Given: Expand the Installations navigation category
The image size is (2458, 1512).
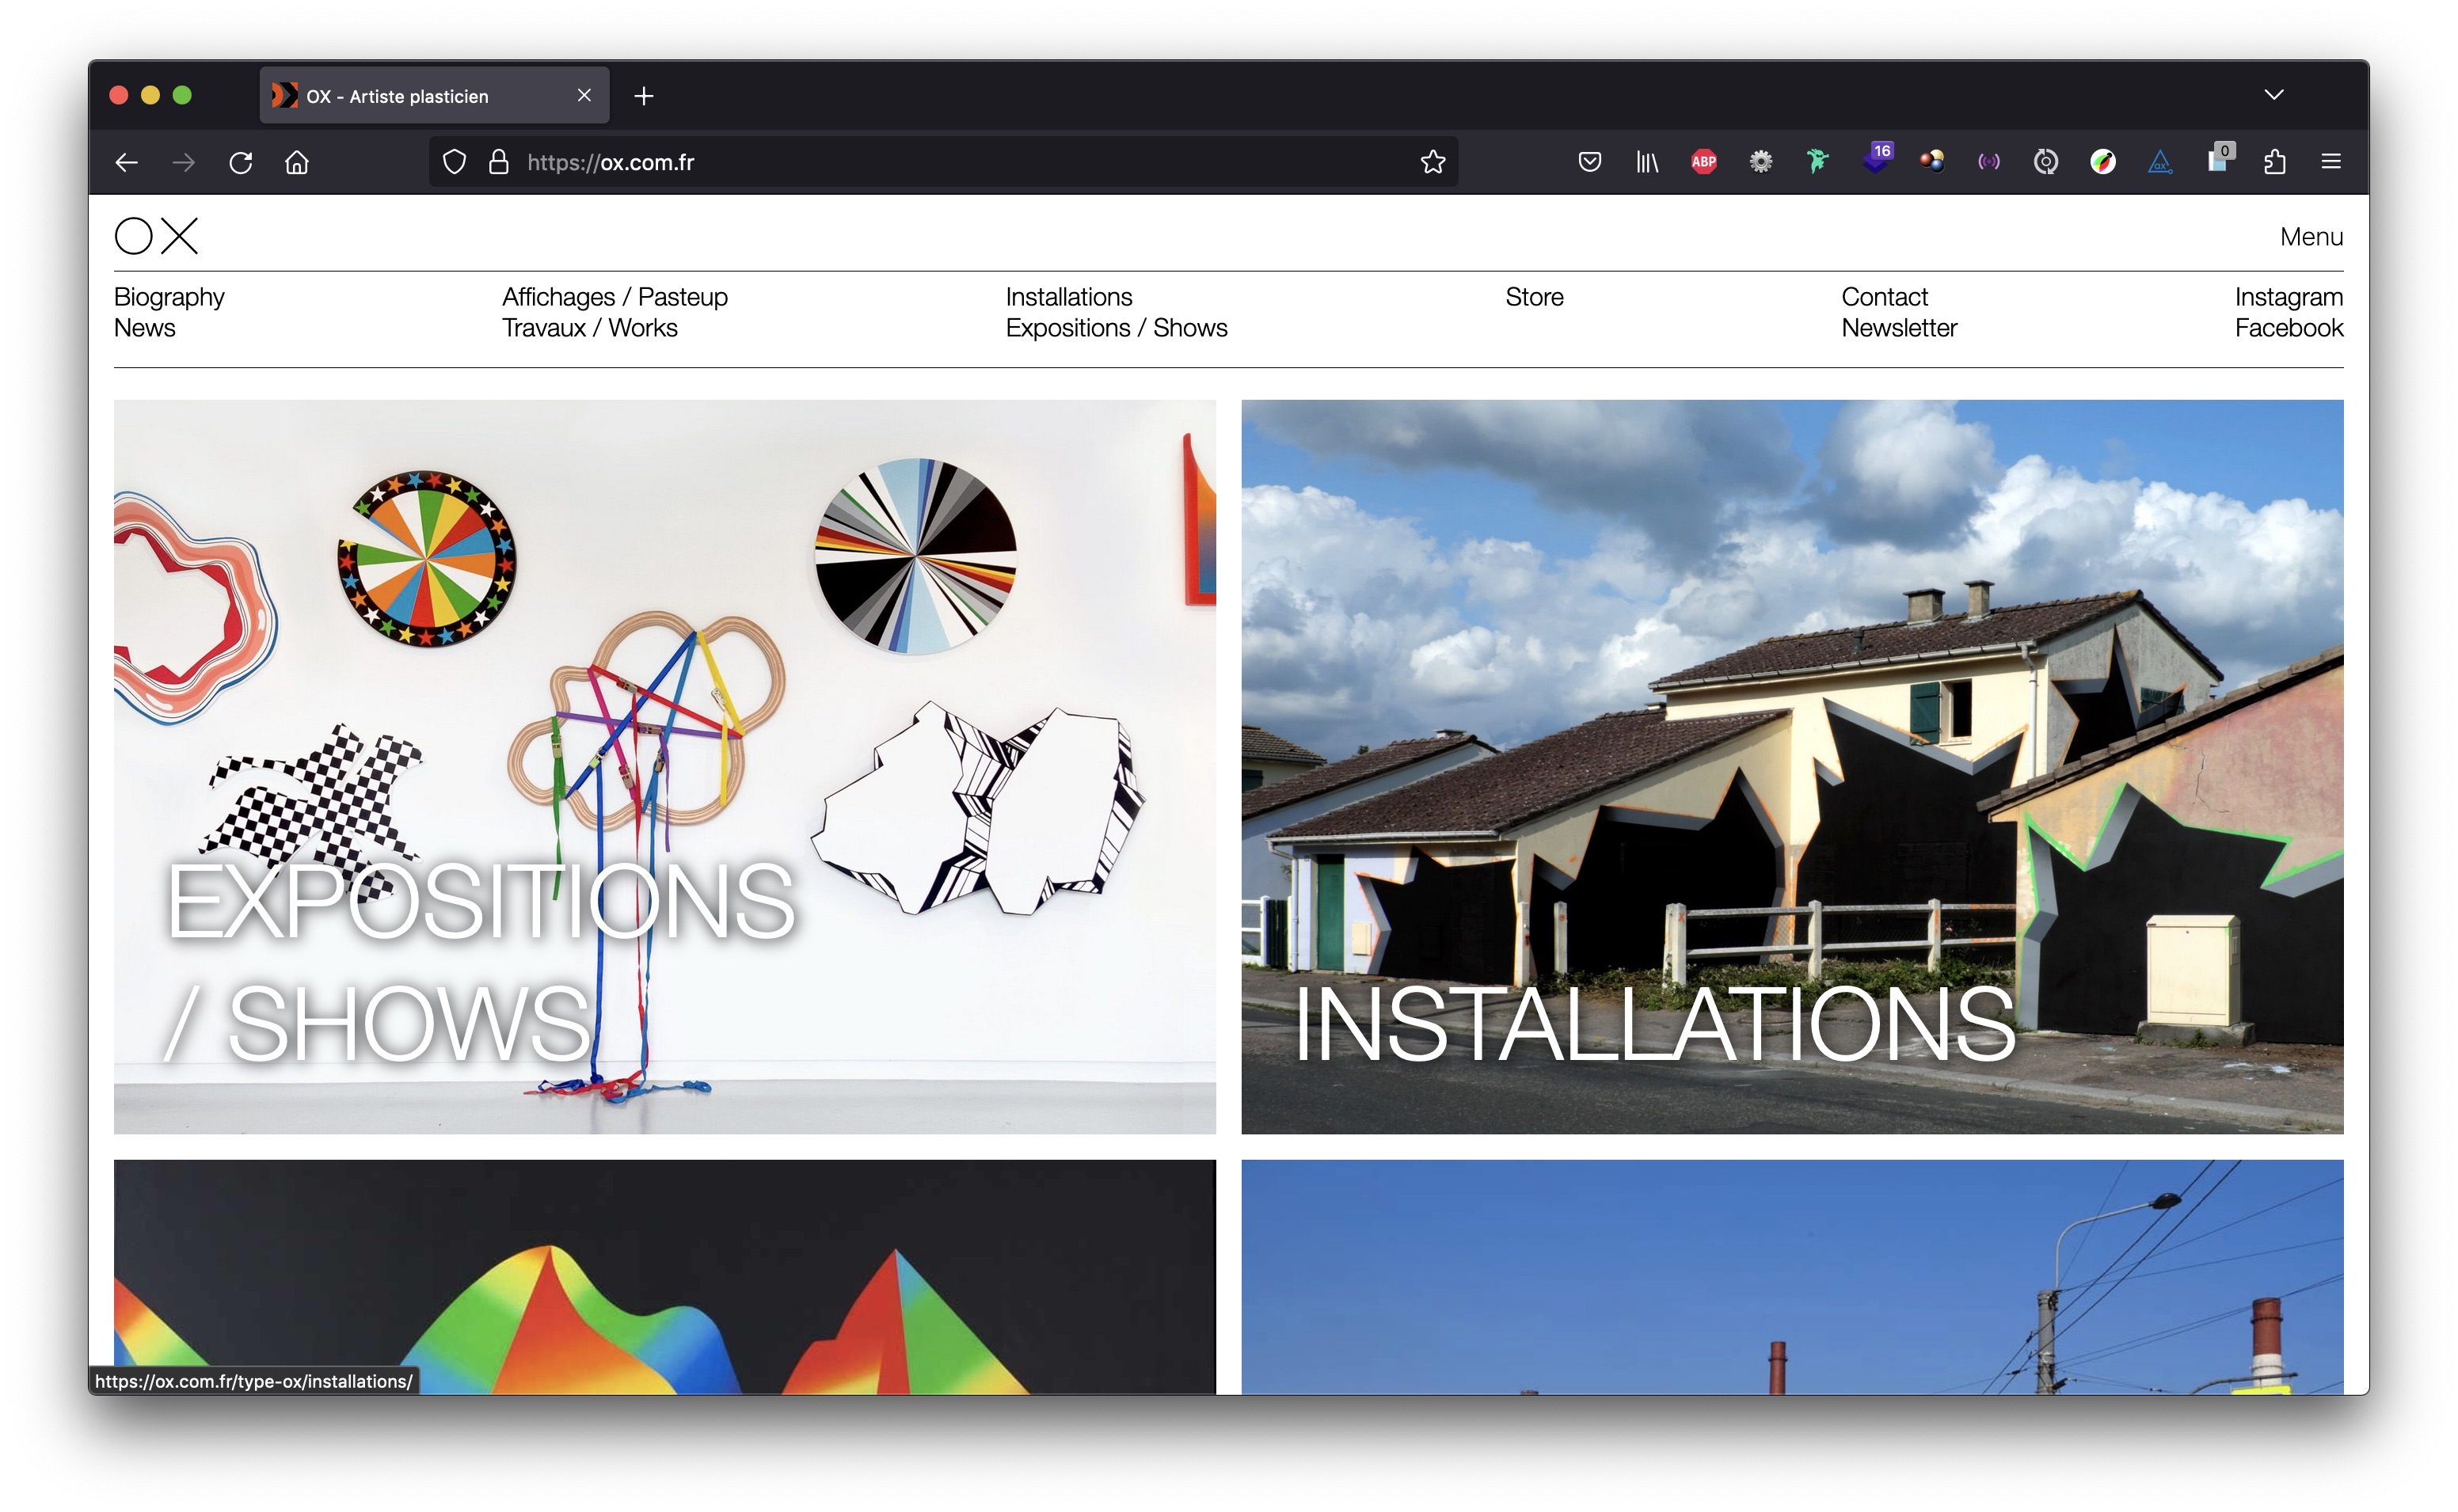Looking at the screenshot, I should click(1067, 297).
